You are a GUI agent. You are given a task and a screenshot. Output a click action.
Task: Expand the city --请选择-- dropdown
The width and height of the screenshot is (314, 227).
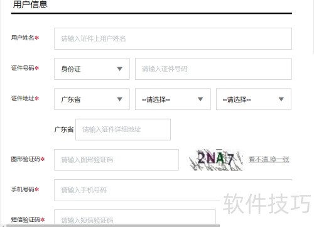tap(173, 99)
